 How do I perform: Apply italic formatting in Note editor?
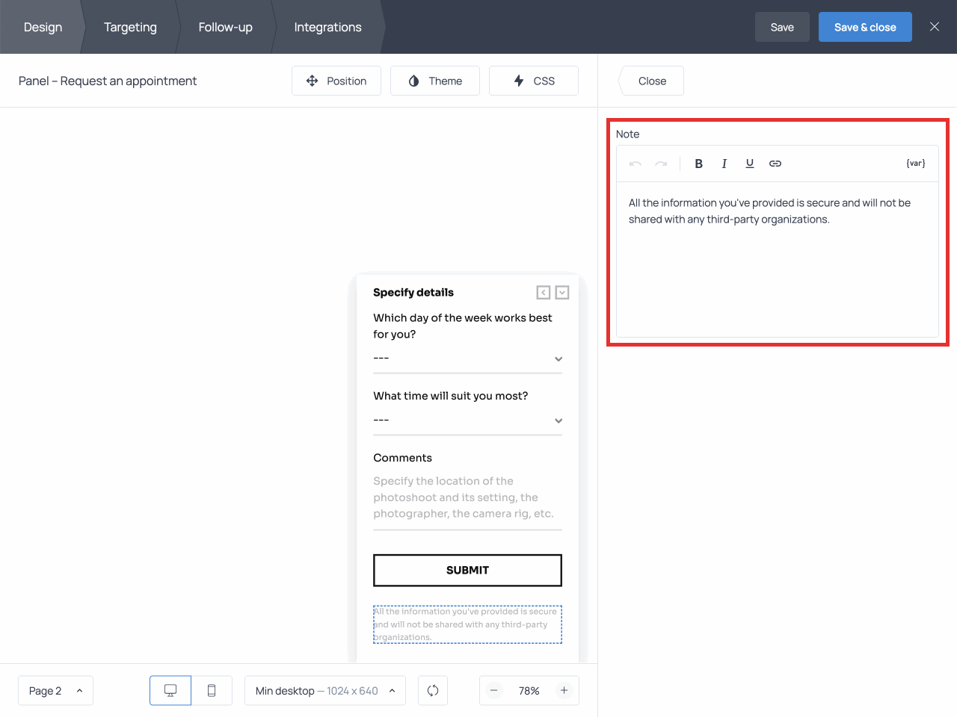coord(724,164)
